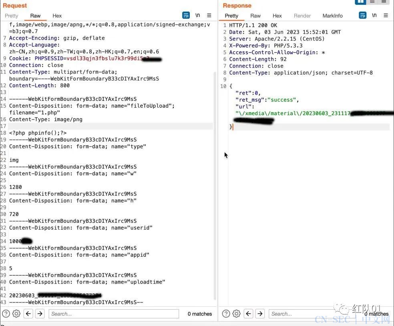Click the Response pane help icon
The width and height of the screenshot is (394, 326).
tap(226, 314)
